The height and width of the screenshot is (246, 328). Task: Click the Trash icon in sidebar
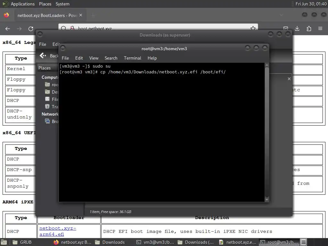(47, 106)
